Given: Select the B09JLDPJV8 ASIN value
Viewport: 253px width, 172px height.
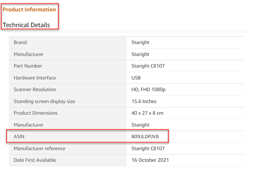Looking at the screenshot, I should click(145, 137).
